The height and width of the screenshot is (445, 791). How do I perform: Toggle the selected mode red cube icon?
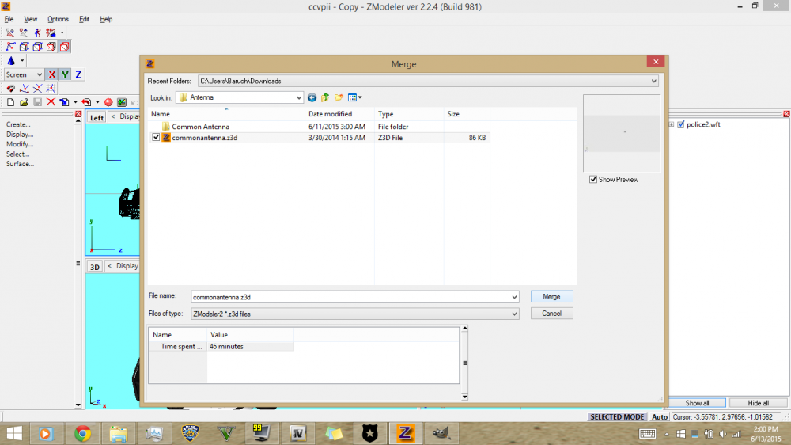click(x=65, y=47)
